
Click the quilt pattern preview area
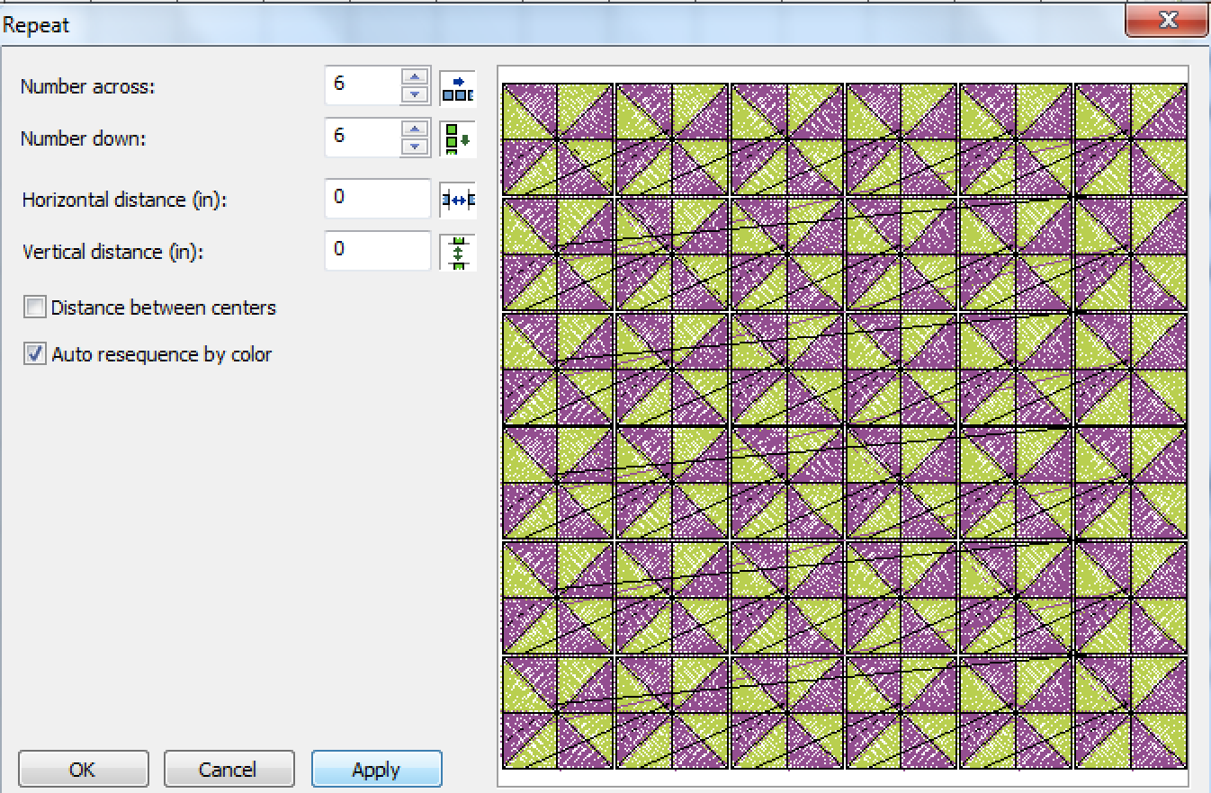click(843, 426)
